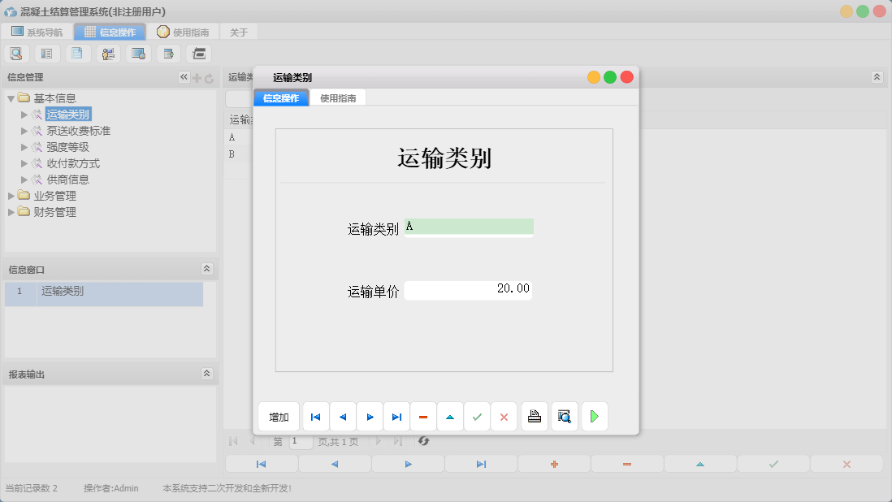This screenshot has height=502, width=892.
Task: Open the document icon in the main toolbar
Action: click(x=77, y=53)
